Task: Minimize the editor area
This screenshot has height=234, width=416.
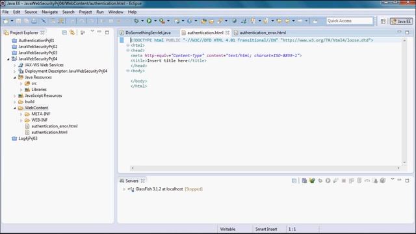Action: point(399,32)
